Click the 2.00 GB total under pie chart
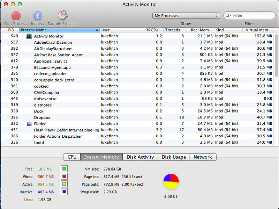The image size is (279, 209). point(171,196)
